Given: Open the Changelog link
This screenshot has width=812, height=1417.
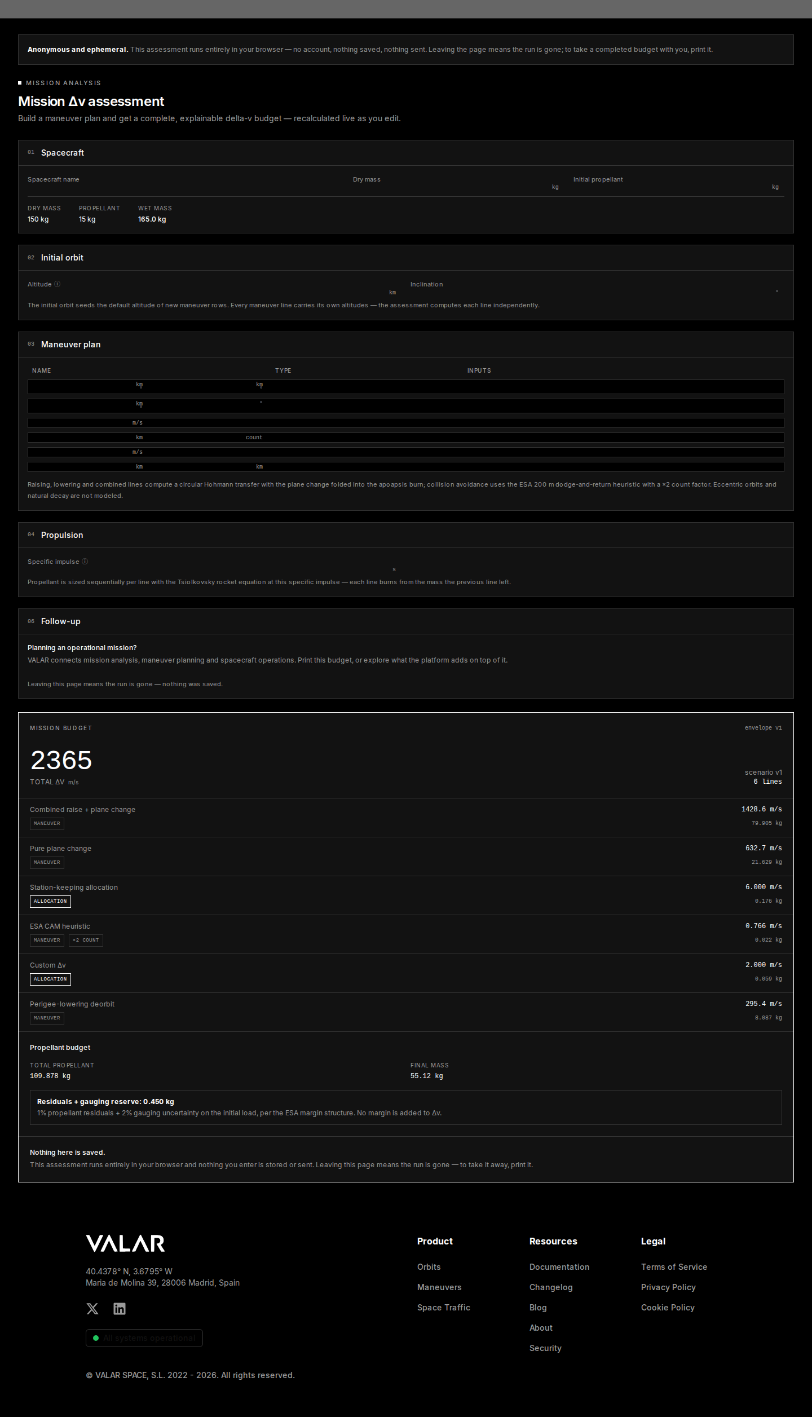Looking at the screenshot, I should tap(551, 1287).
